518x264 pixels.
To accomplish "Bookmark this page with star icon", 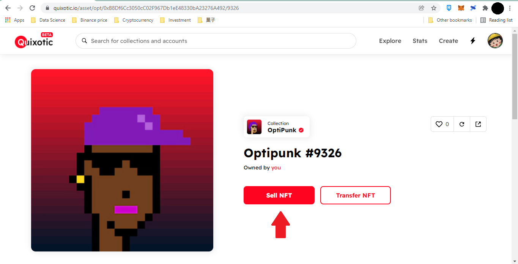I will click(x=434, y=8).
